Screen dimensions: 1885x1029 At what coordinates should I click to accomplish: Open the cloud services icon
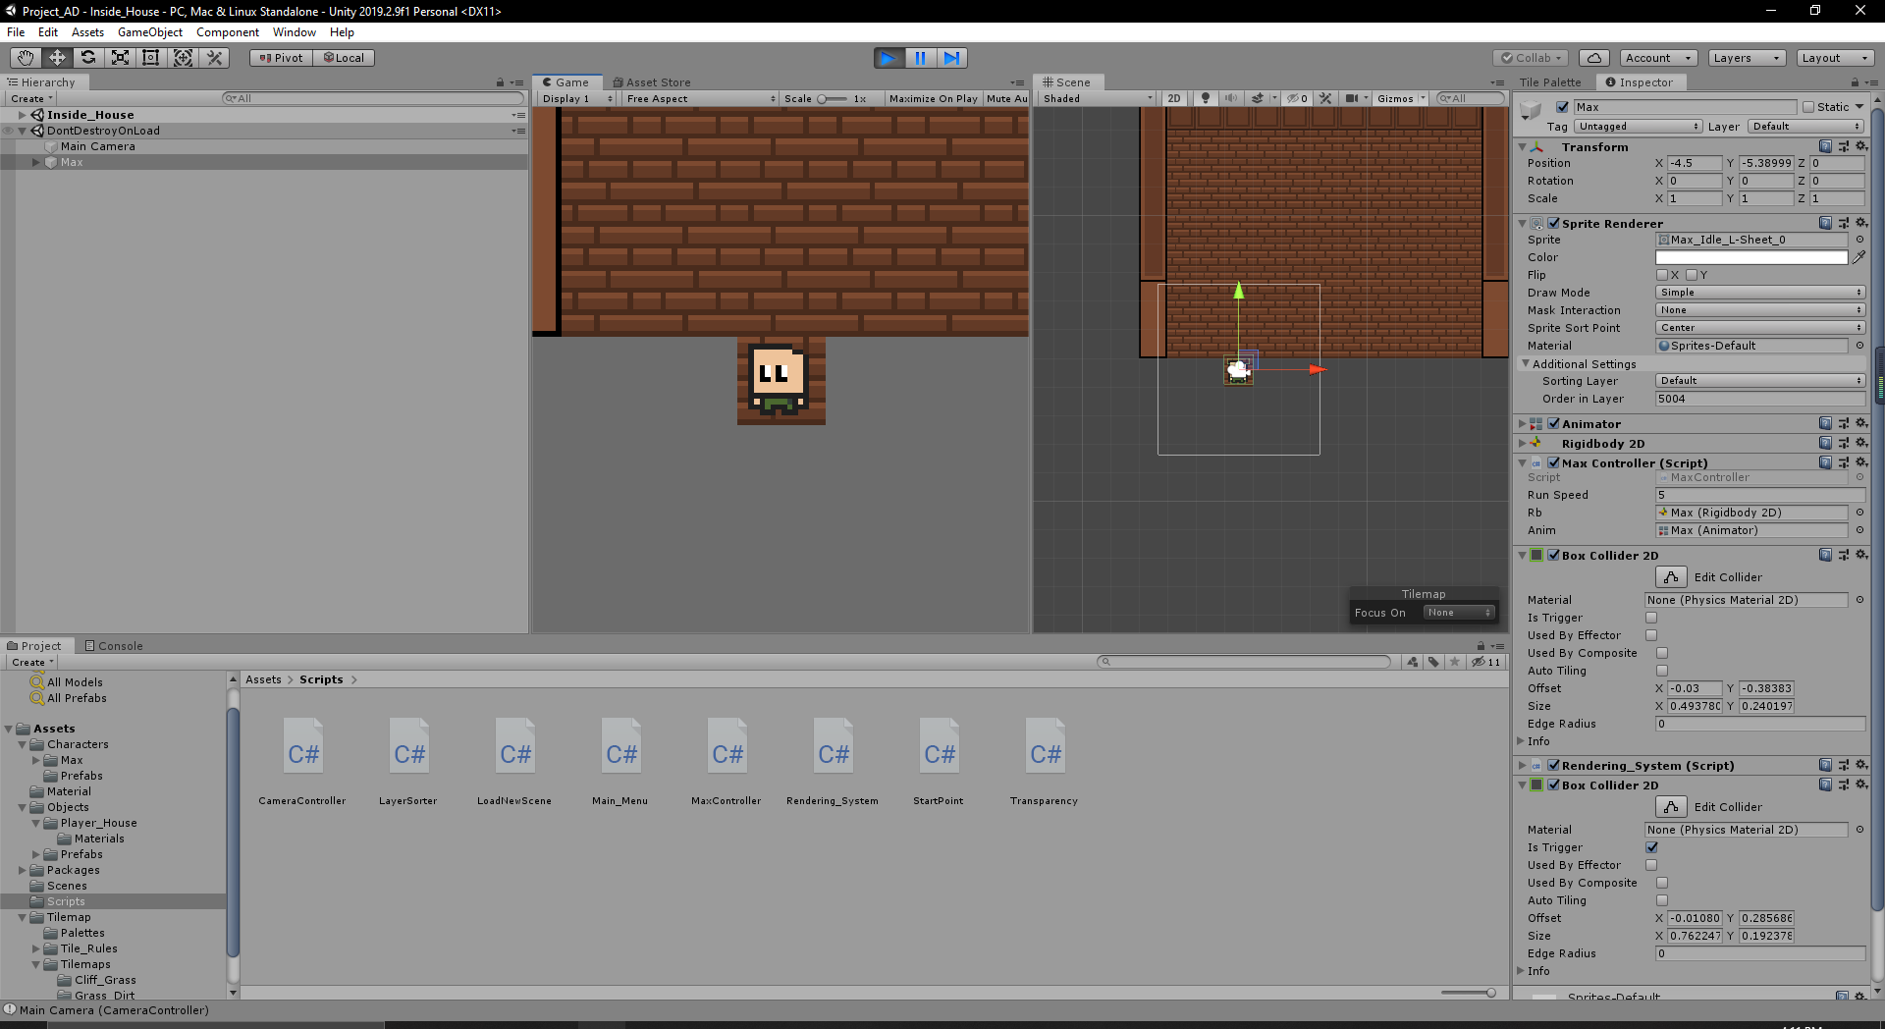[x=1594, y=58]
